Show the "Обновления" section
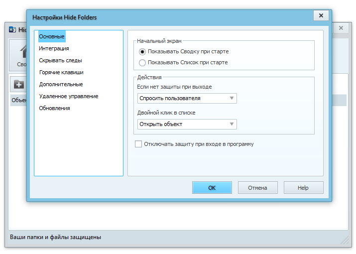 click(x=54, y=108)
